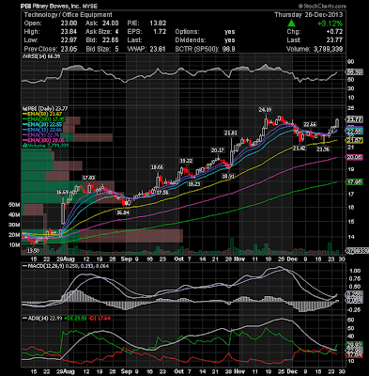Viewport: 369px width, 376px height.
Task: Click the 19.22 price label on chart
Action: 186,161
